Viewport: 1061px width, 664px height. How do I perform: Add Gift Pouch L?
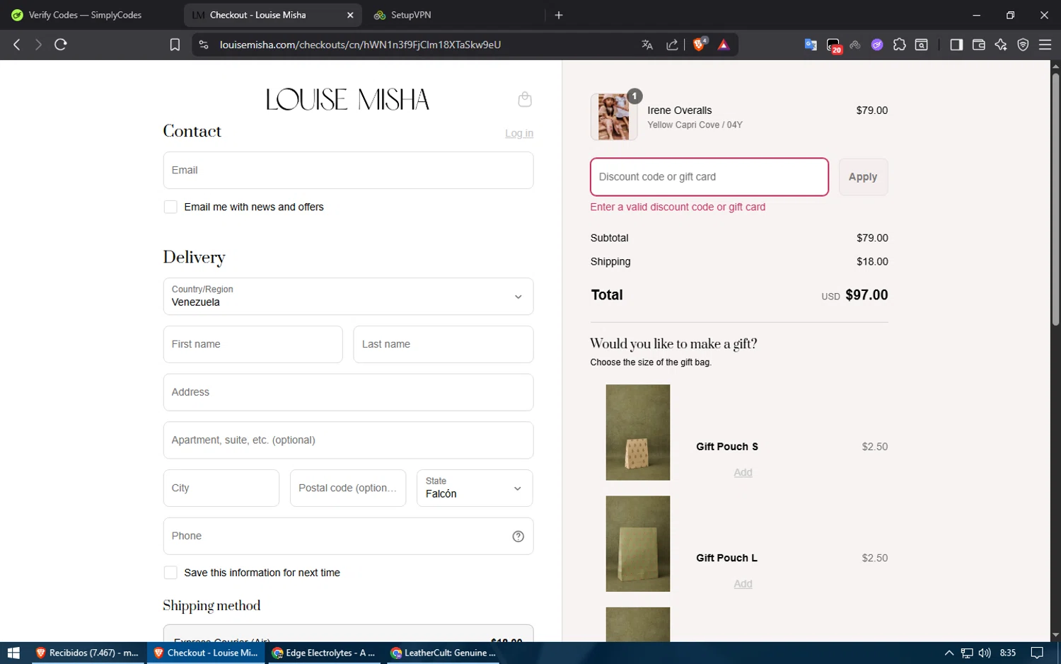[x=743, y=583]
